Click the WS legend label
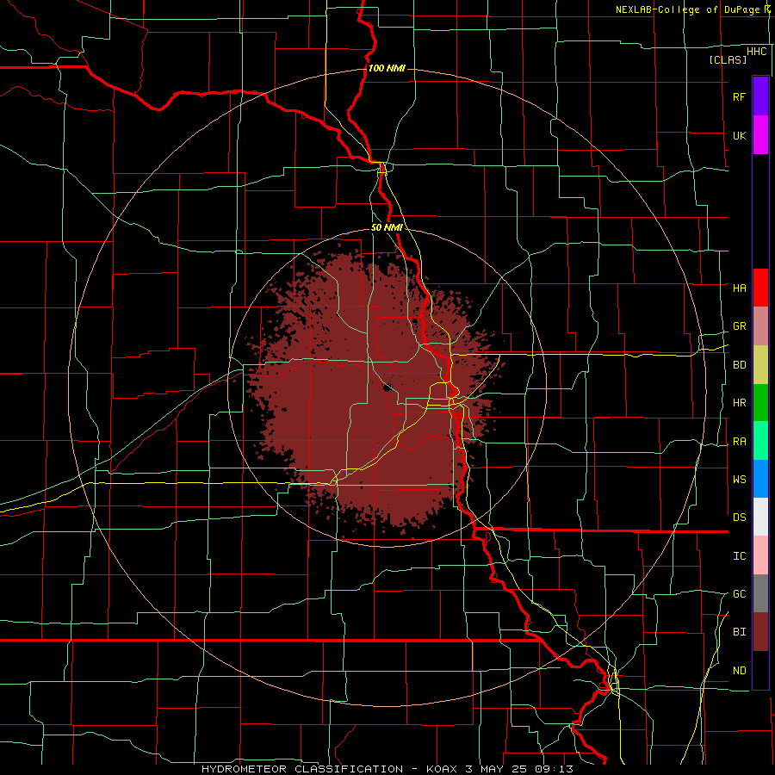 739,479
